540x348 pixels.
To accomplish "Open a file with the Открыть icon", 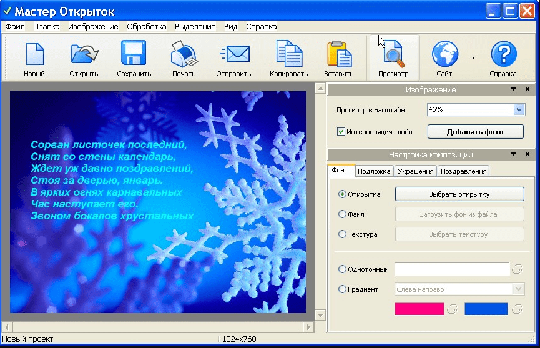I will 84,55.
